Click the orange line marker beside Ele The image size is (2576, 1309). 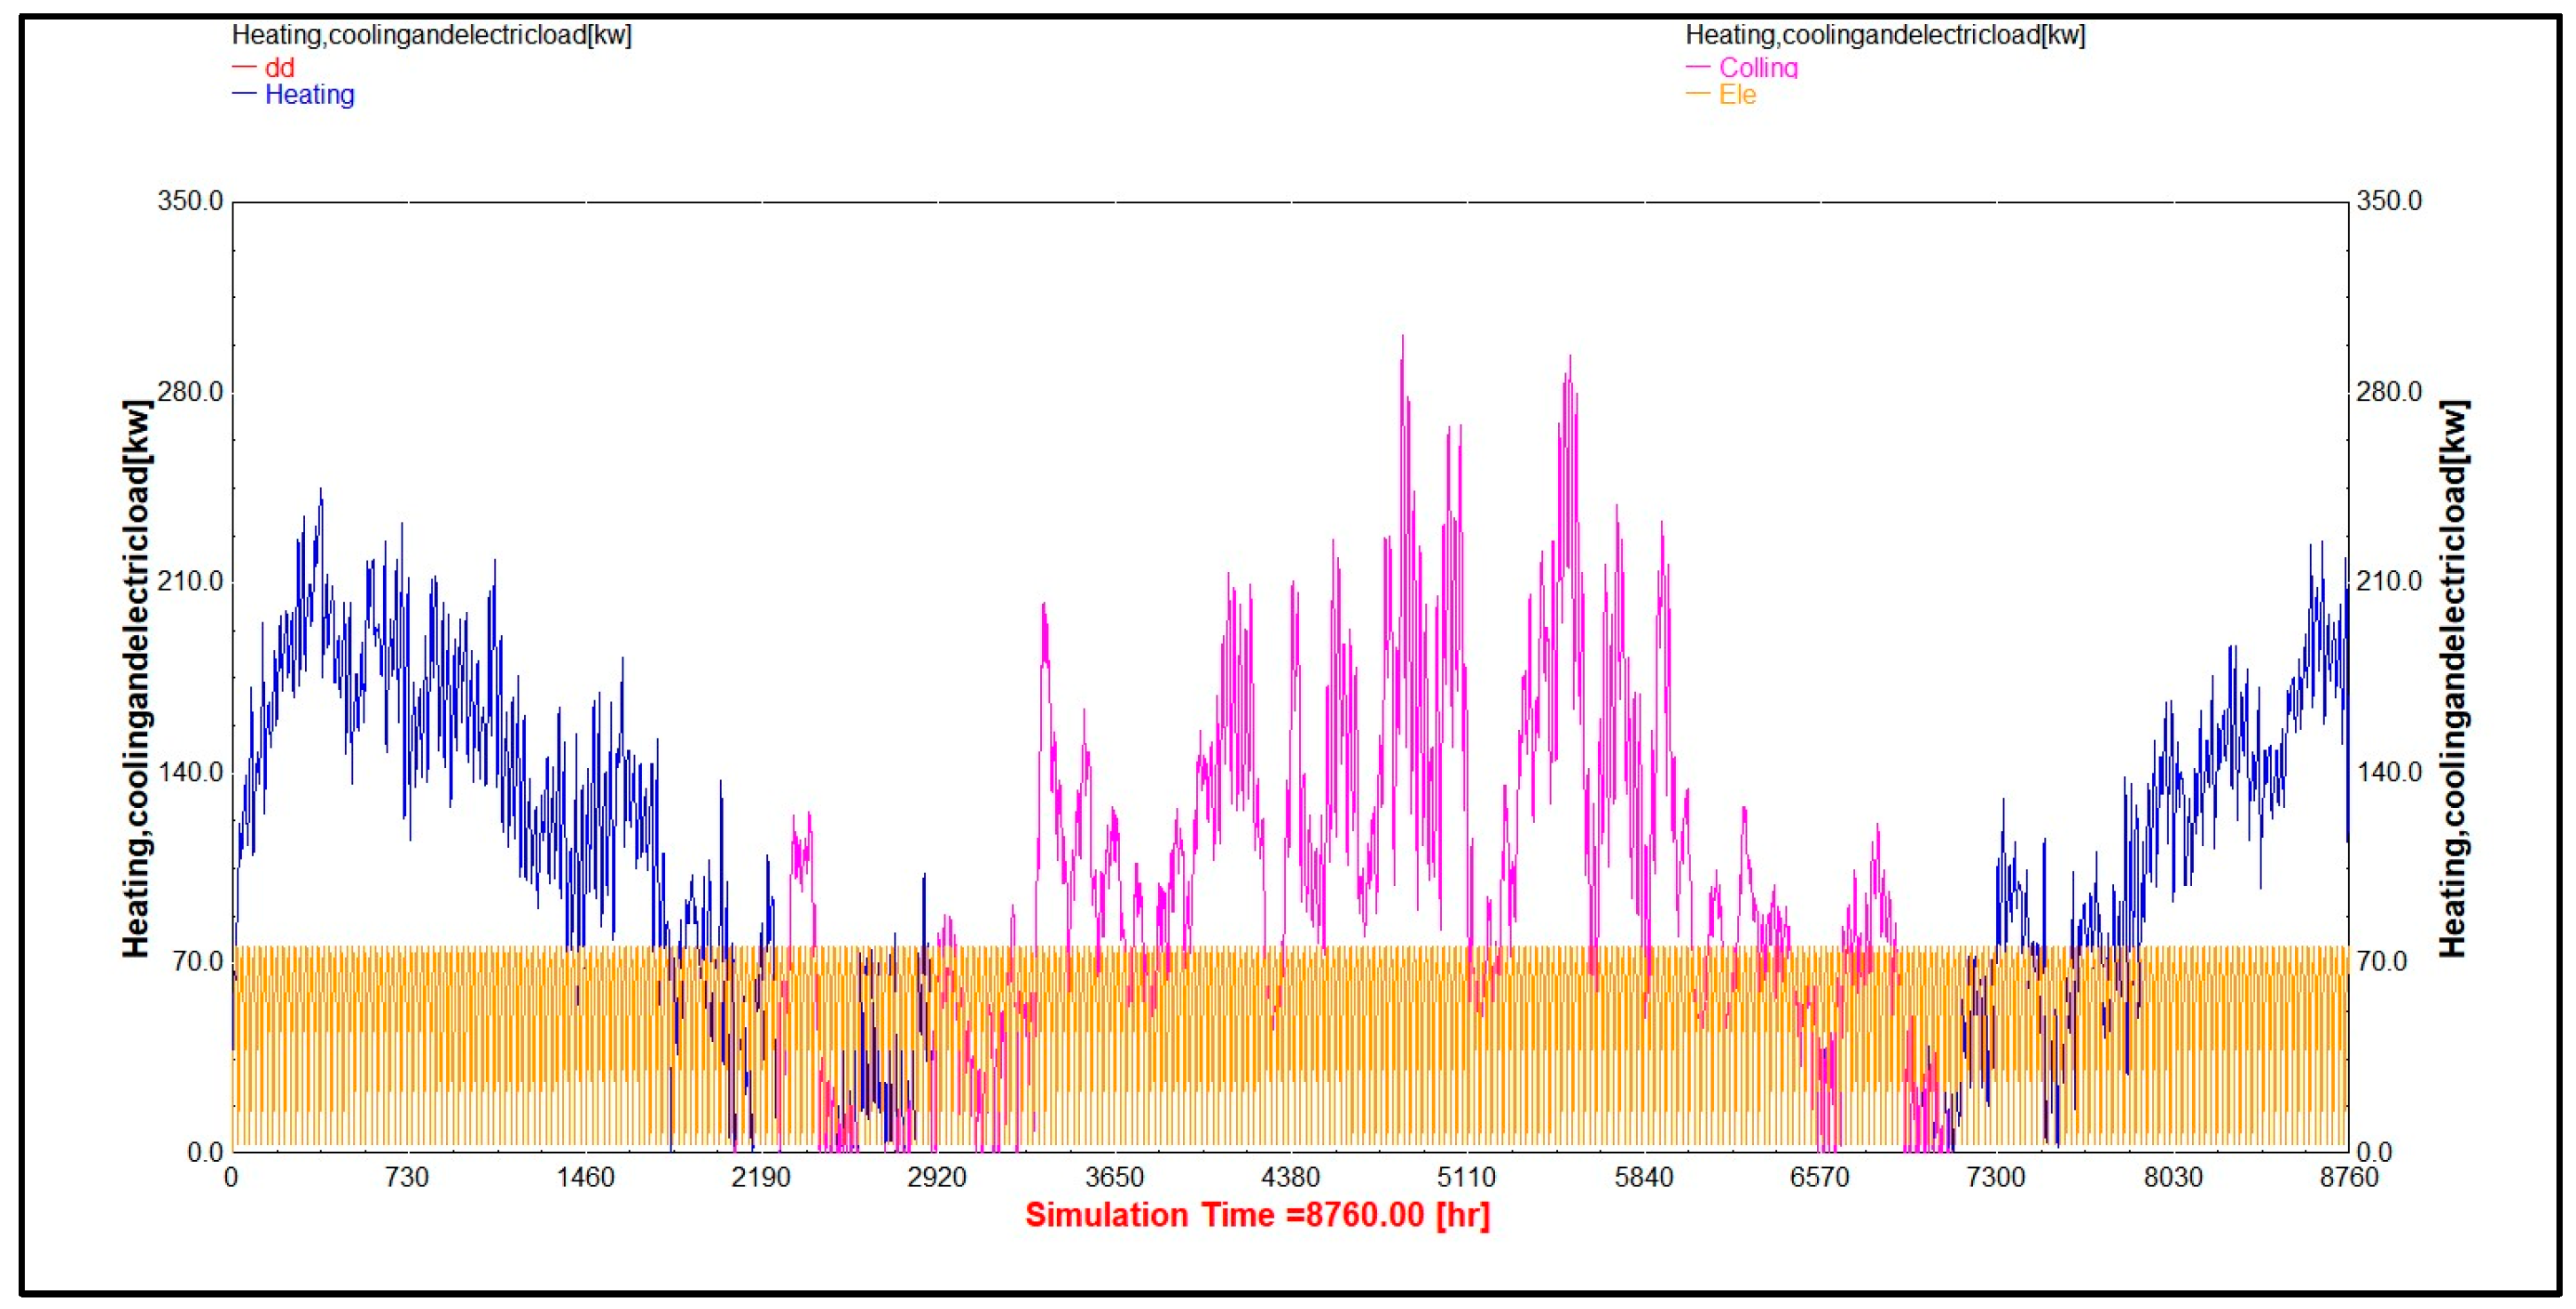click(1698, 95)
